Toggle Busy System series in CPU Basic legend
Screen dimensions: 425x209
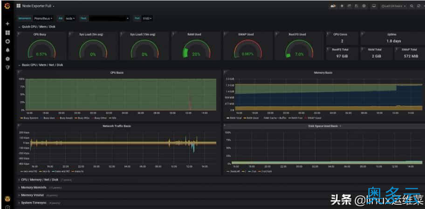pos(29,118)
